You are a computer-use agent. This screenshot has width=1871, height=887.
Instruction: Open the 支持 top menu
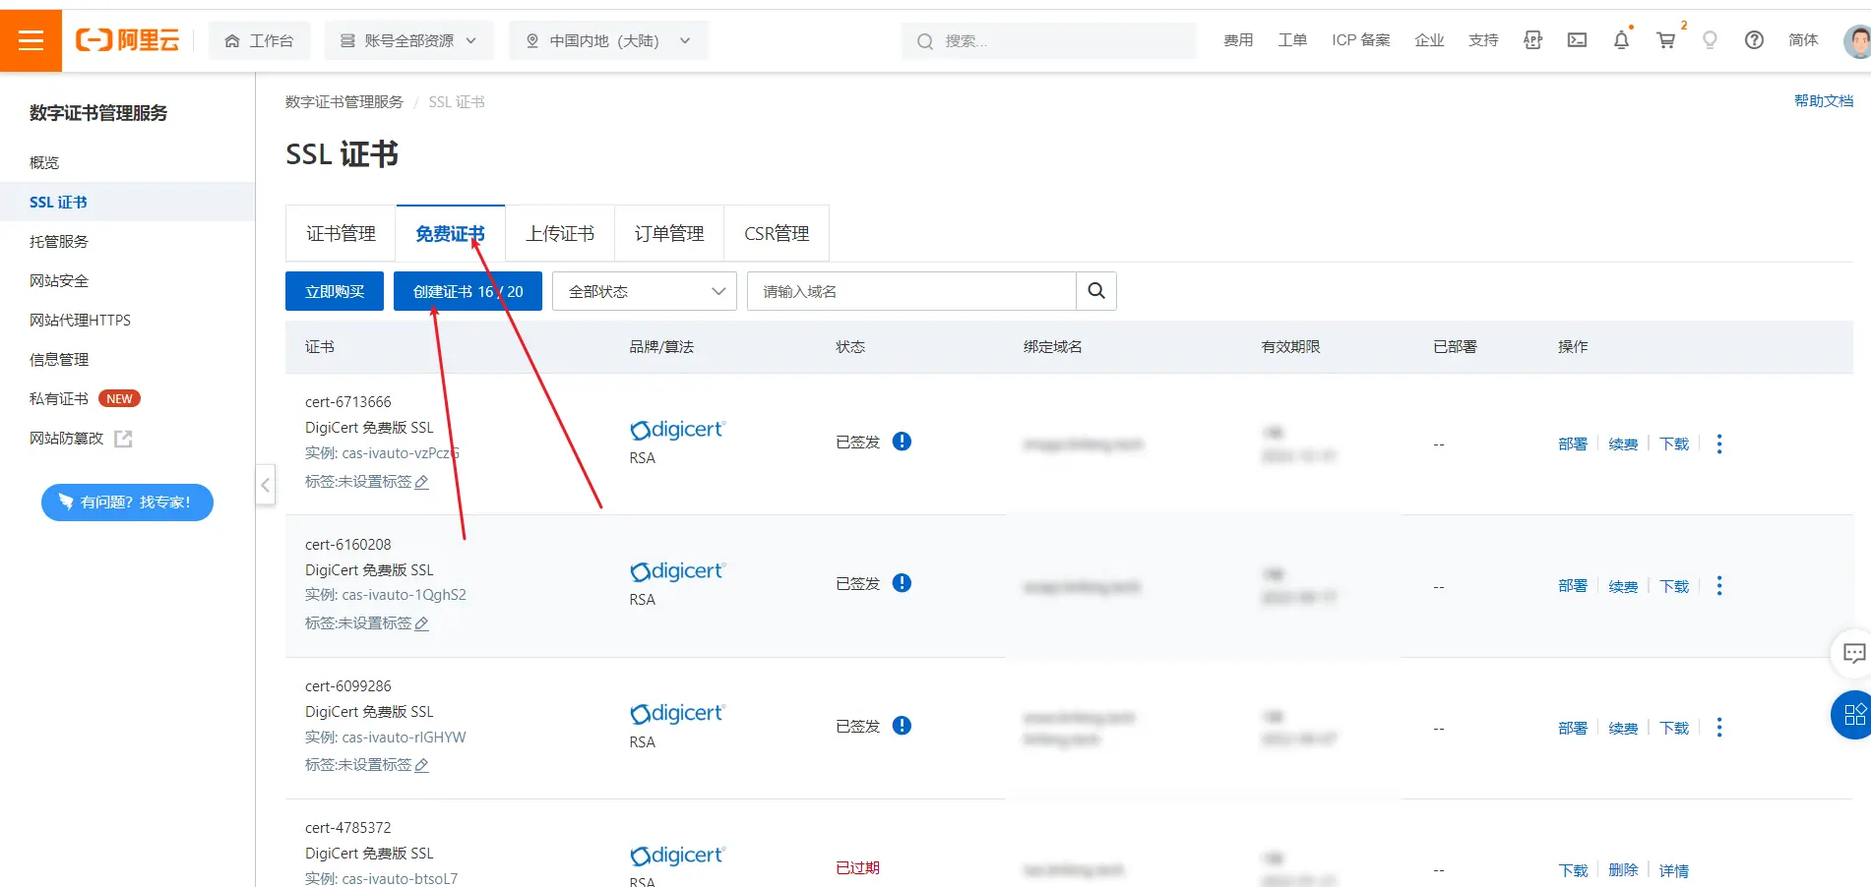1483,40
